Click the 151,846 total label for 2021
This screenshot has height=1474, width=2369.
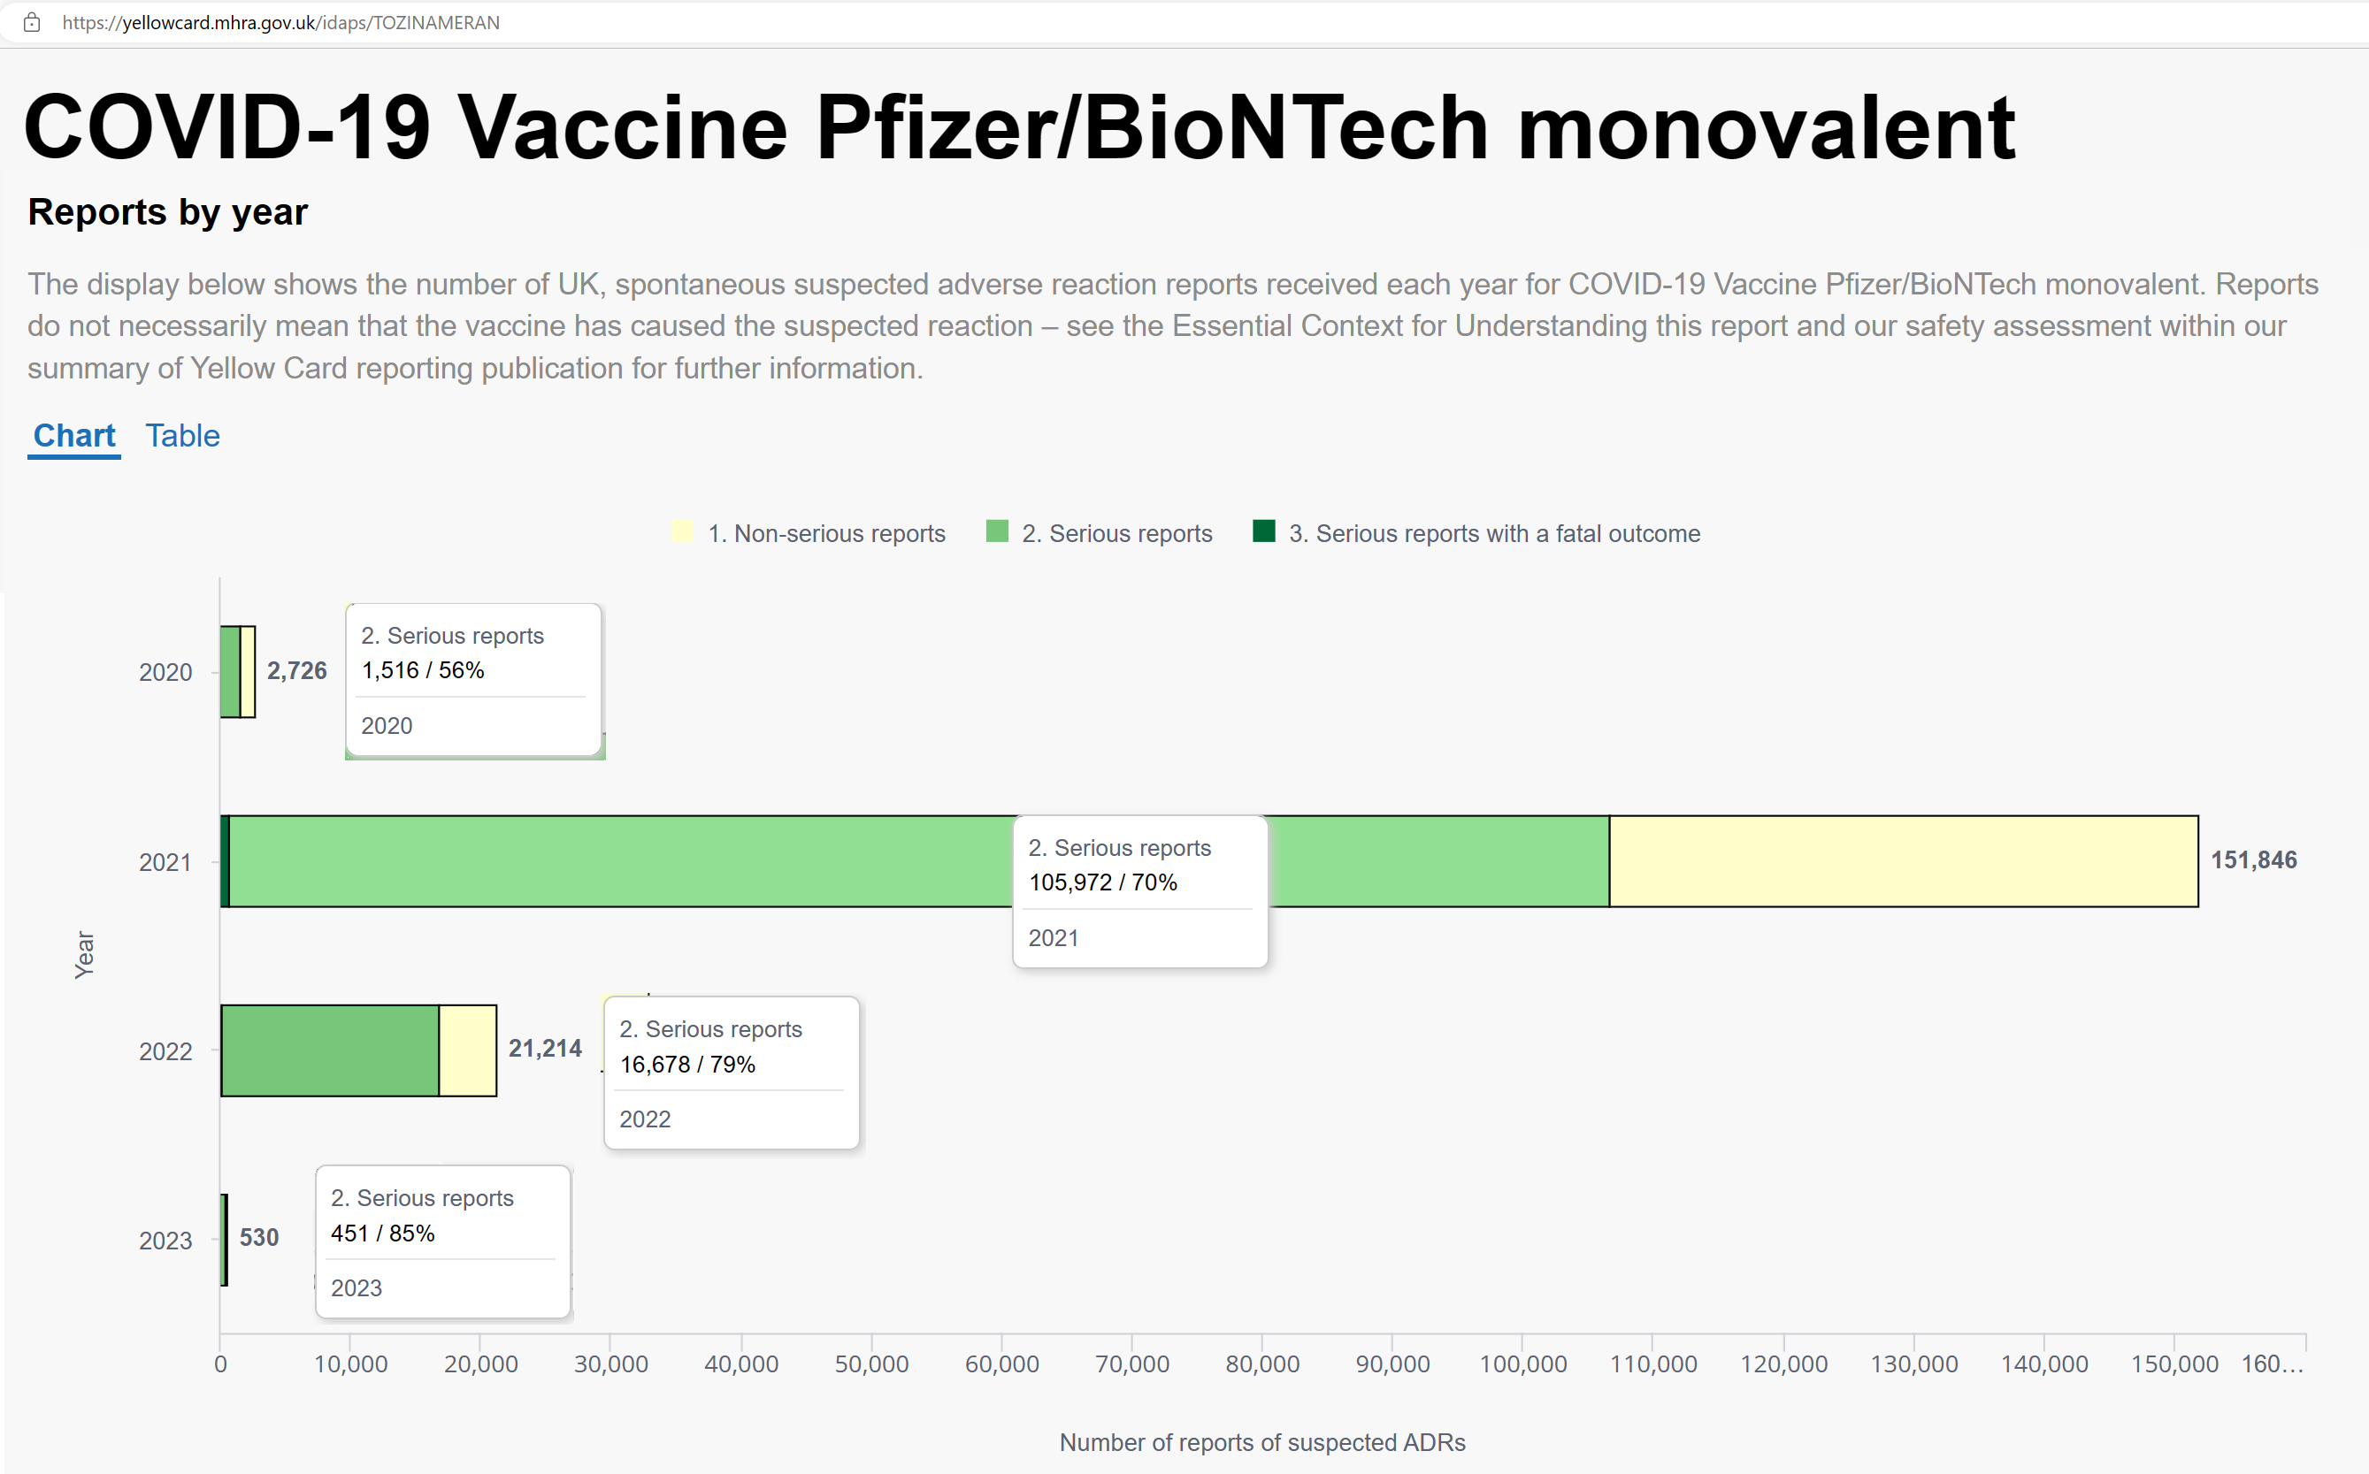pos(2253,859)
